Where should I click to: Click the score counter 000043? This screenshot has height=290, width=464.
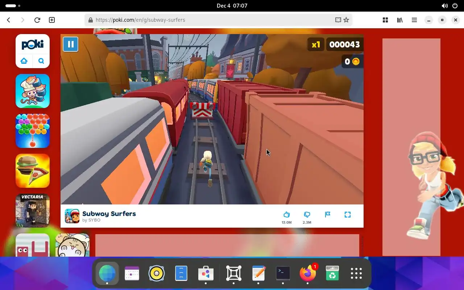[344, 45]
